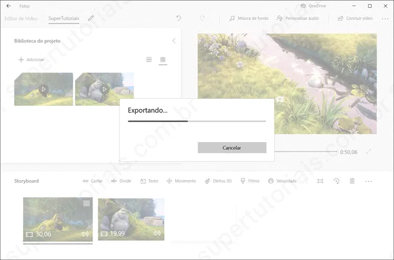Go back using the arrow icon

tap(8, 6)
